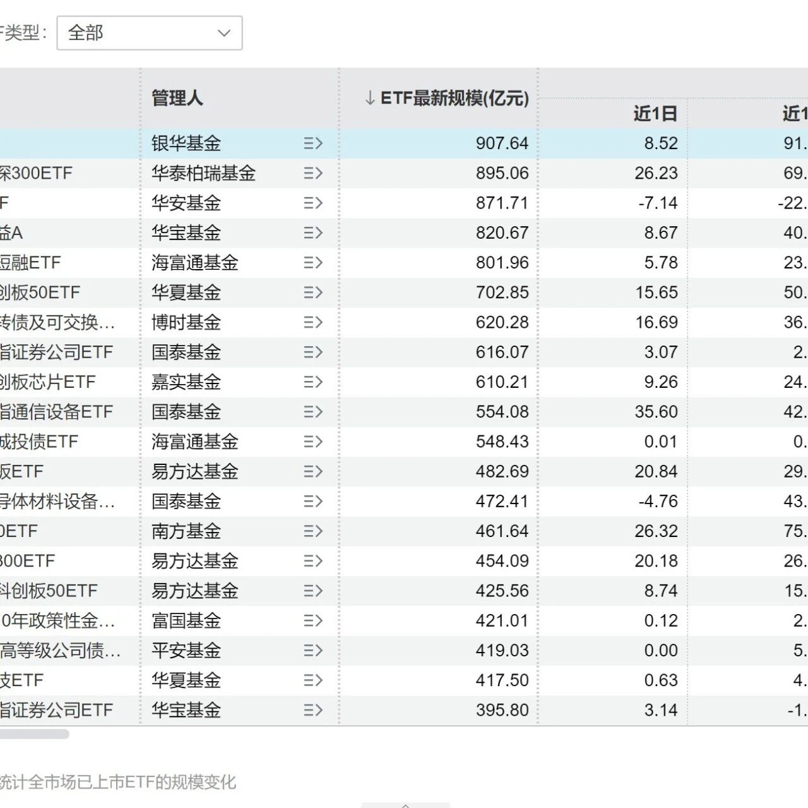The width and height of the screenshot is (808, 808).
Task: Select 海富通基金 in the 801.96 row
Action: tap(195, 263)
